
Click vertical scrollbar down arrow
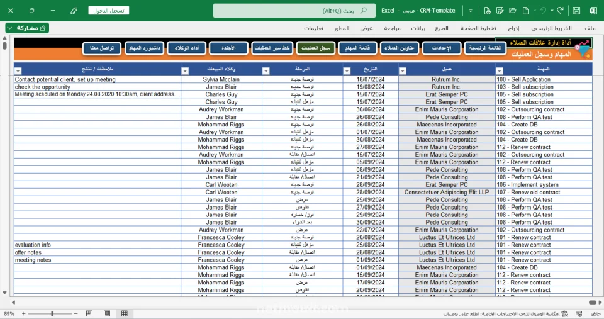point(4,293)
